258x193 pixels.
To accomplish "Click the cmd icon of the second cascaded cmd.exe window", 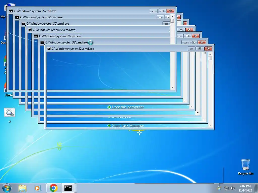I will 17,17.
